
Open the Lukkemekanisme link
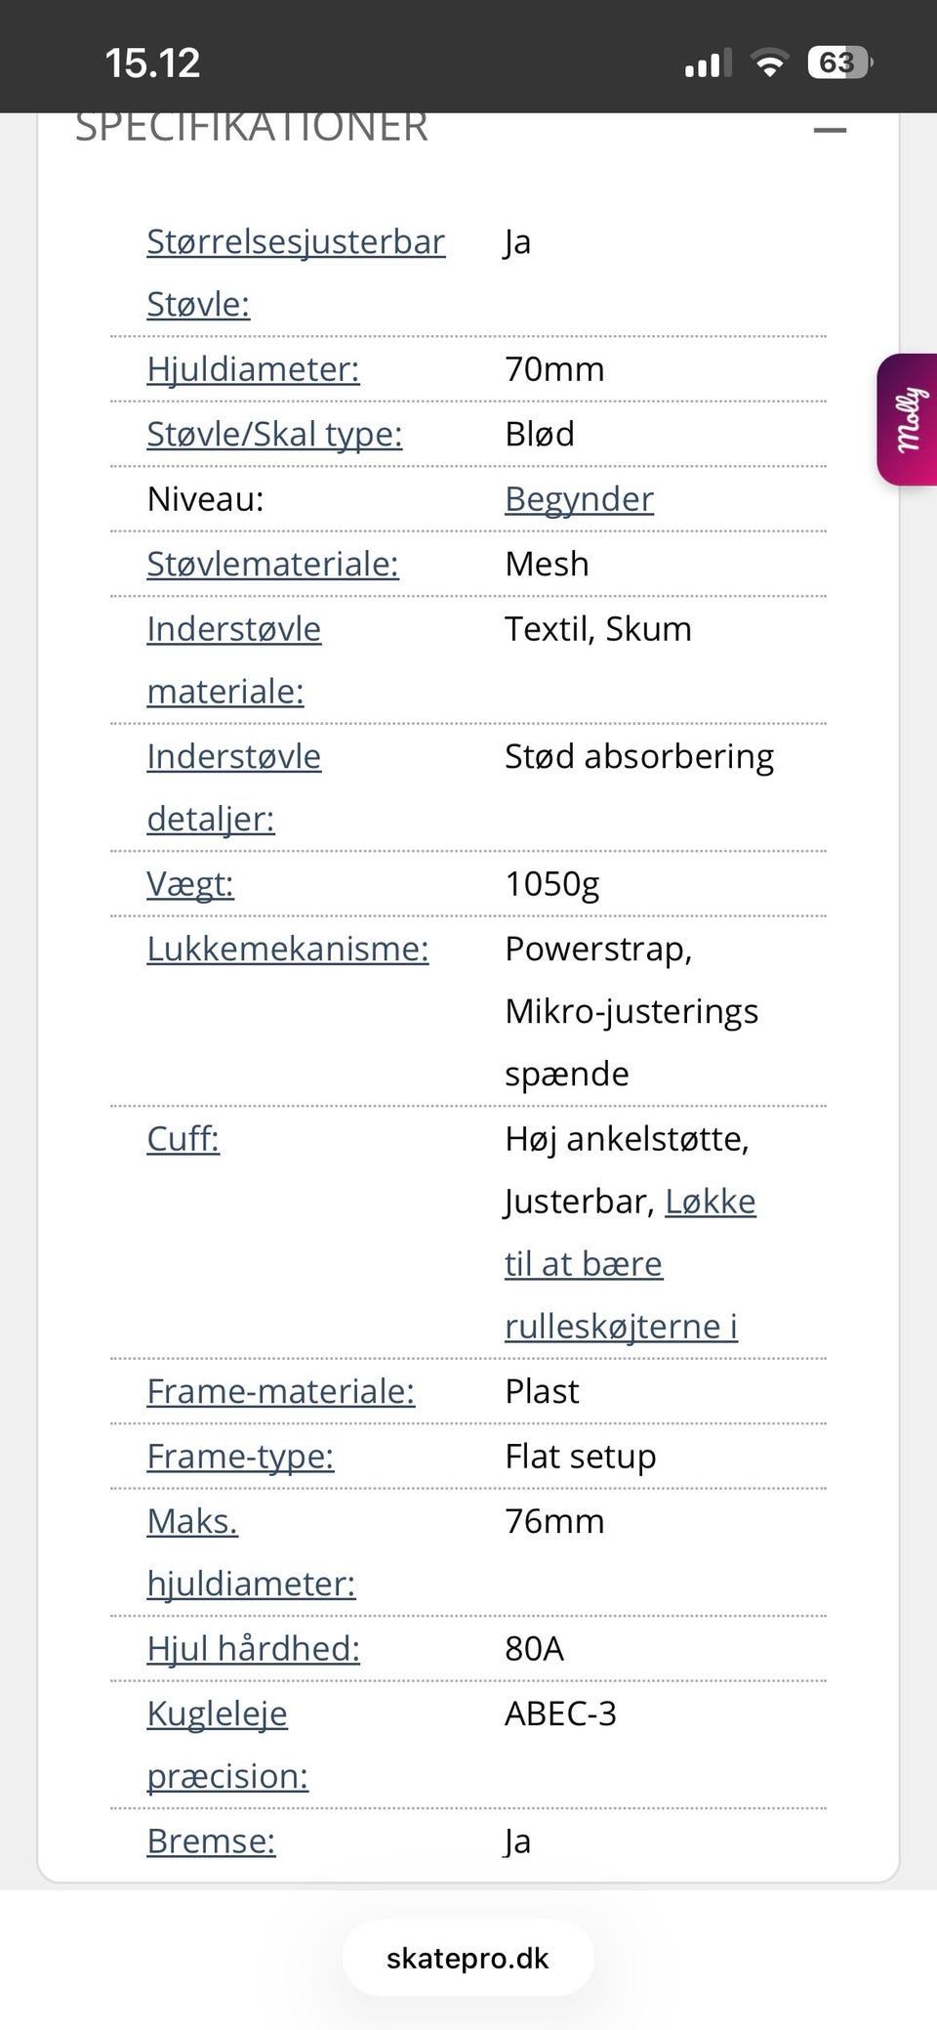click(x=287, y=949)
